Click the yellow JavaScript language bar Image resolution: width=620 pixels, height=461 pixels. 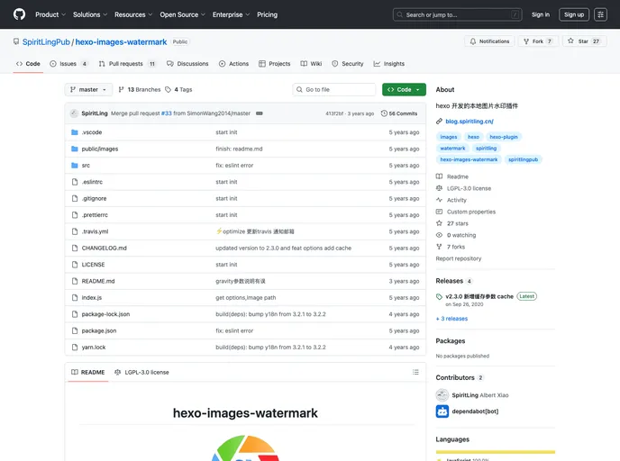(496, 452)
